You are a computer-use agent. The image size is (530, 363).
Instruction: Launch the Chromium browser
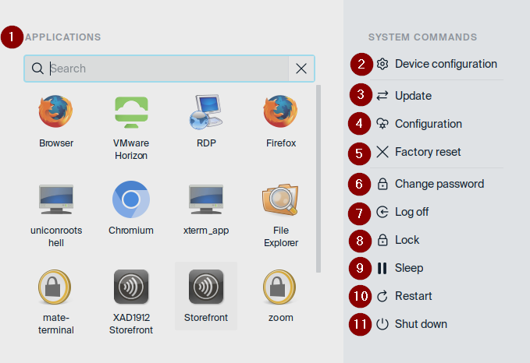pyautogui.click(x=130, y=200)
